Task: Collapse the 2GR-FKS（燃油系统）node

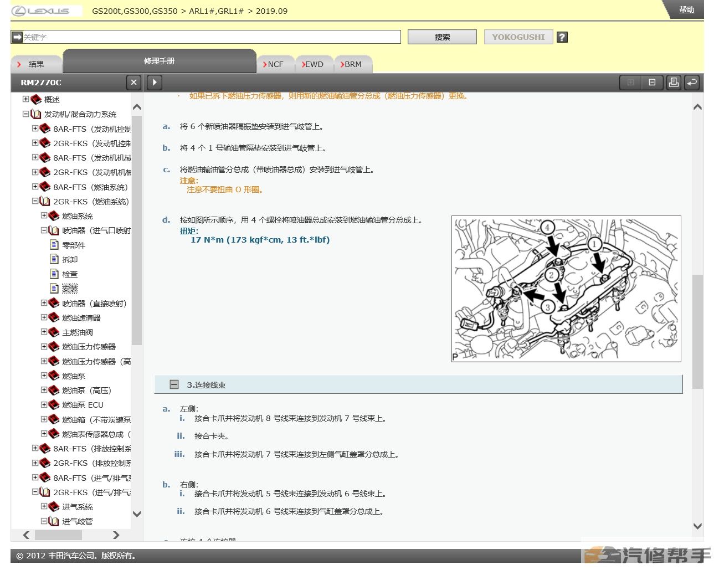Action: [x=34, y=201]
